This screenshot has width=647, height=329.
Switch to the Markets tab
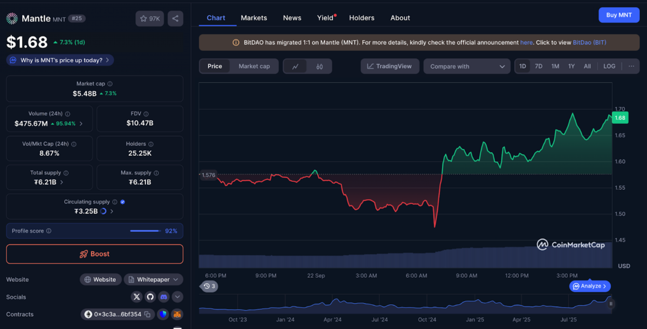(254, 18)
